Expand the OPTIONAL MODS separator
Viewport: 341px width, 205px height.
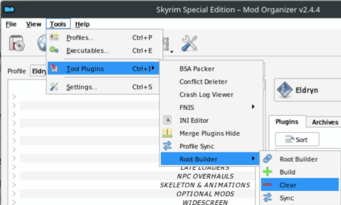pos(14,194)
